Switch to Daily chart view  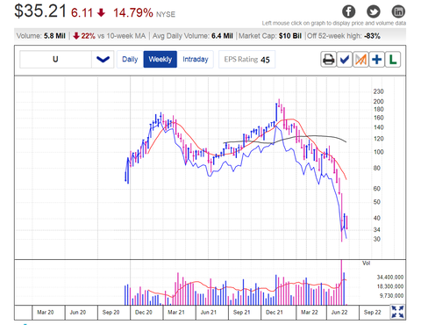pos(130,60)
